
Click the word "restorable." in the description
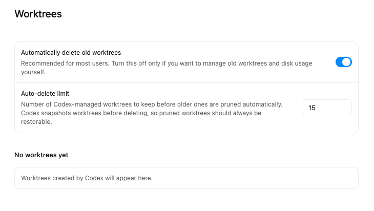(x=36, y=122)
